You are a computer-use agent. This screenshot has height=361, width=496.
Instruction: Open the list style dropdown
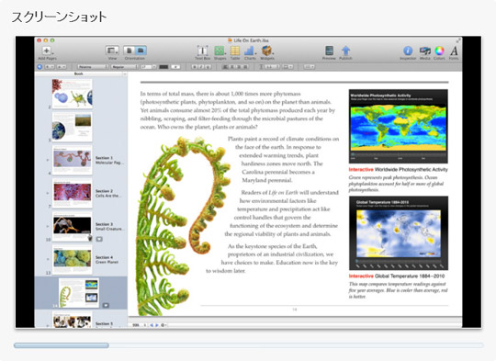62,67
